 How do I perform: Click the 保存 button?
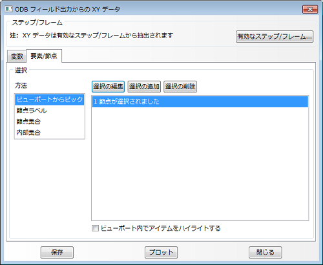coord(57,252)
